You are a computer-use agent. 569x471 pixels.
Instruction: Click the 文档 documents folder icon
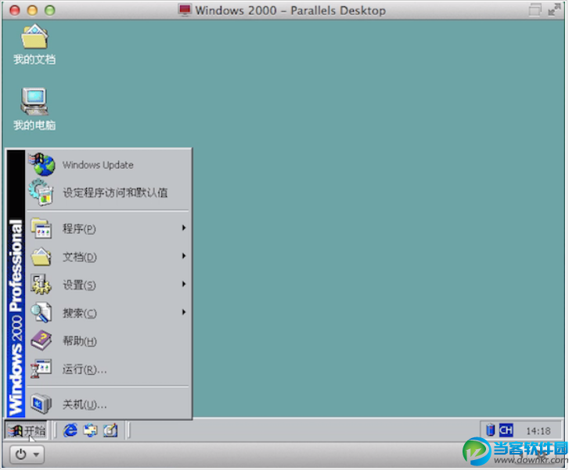pyautogui.click(x=41, y=257)
